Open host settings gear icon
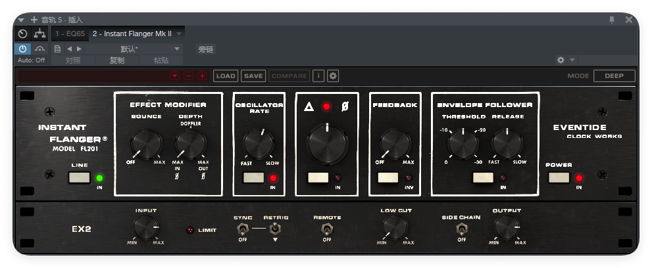Screen dimensions: 652x268 pyautogui.click(x=561, y=60)
